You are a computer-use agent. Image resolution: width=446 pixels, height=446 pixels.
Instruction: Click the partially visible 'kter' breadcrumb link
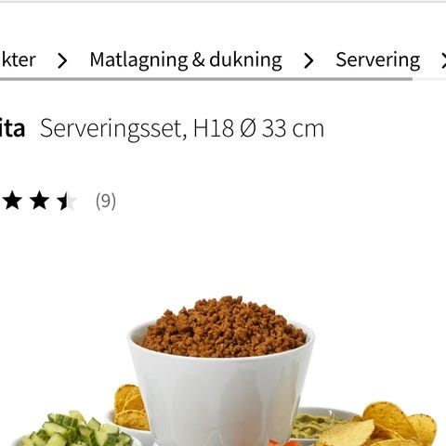click(x=18, y=59)
